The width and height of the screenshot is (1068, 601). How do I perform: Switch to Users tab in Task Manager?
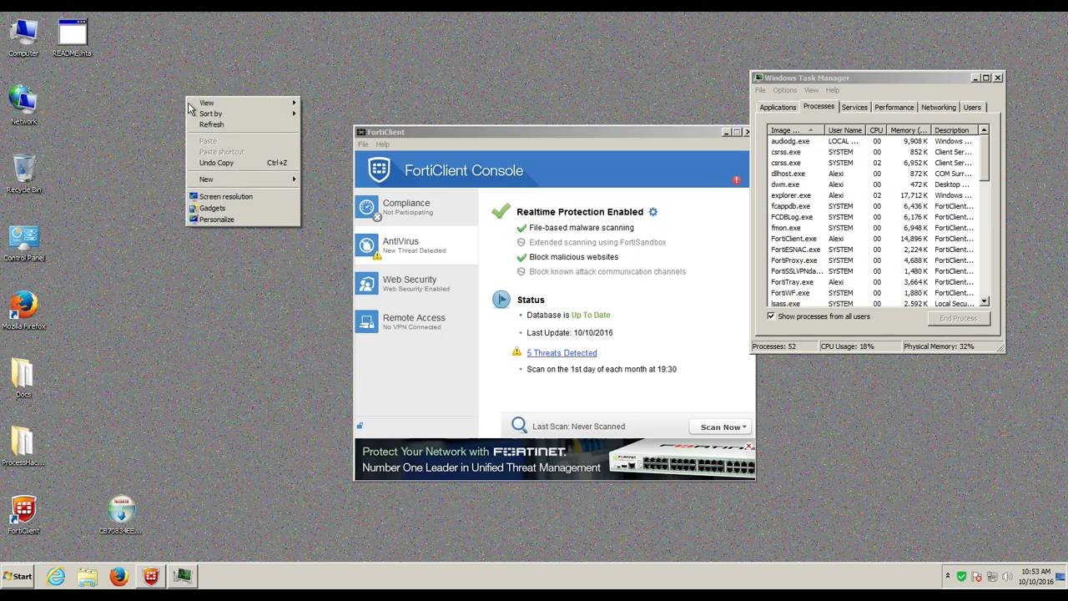pyautogui.click(x=972, y=108)
